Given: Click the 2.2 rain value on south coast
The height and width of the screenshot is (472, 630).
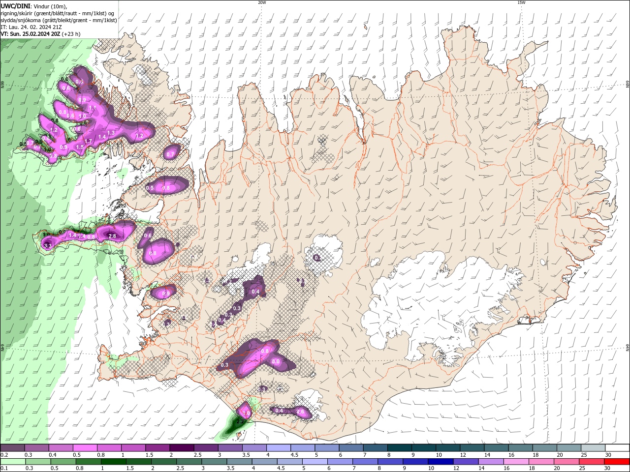Looking at the screenshot, I should [x=240, y=422].
